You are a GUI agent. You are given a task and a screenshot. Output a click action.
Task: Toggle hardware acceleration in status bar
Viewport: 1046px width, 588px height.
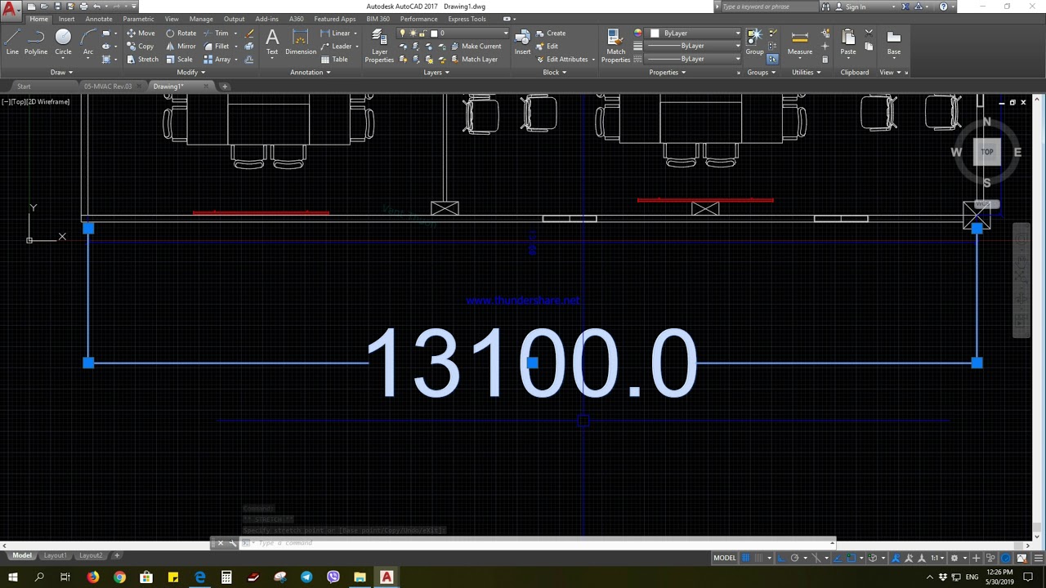[1006, 558]
